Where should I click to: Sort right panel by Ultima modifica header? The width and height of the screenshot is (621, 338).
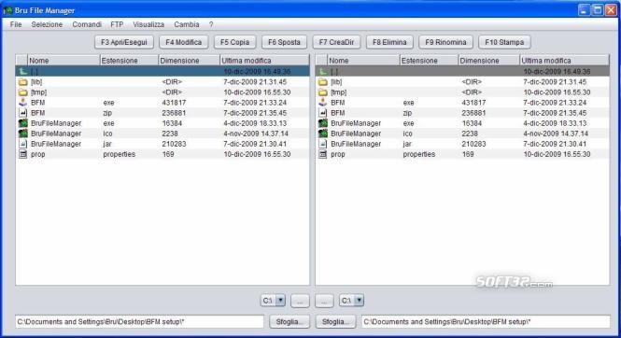(564, 61)
